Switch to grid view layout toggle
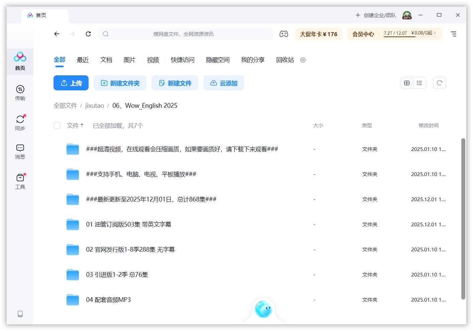 [x=407, y=83]
